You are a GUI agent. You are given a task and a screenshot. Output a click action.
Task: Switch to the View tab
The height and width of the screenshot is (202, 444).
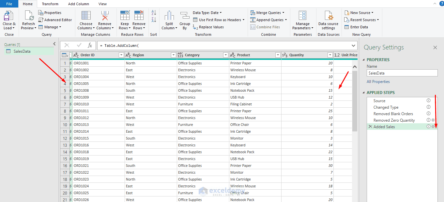click(x=103, y=4)
